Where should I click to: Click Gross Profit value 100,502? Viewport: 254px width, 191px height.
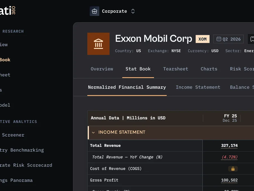229,180
